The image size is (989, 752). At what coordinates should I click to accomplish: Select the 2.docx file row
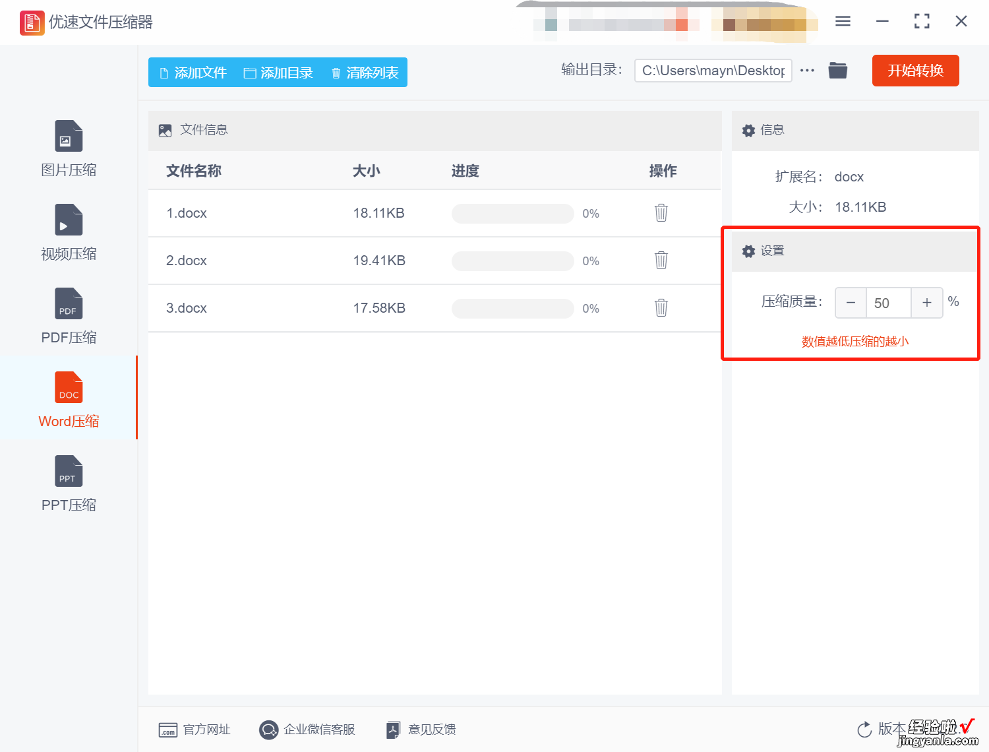pyautogui.click(x=435, y=261)
